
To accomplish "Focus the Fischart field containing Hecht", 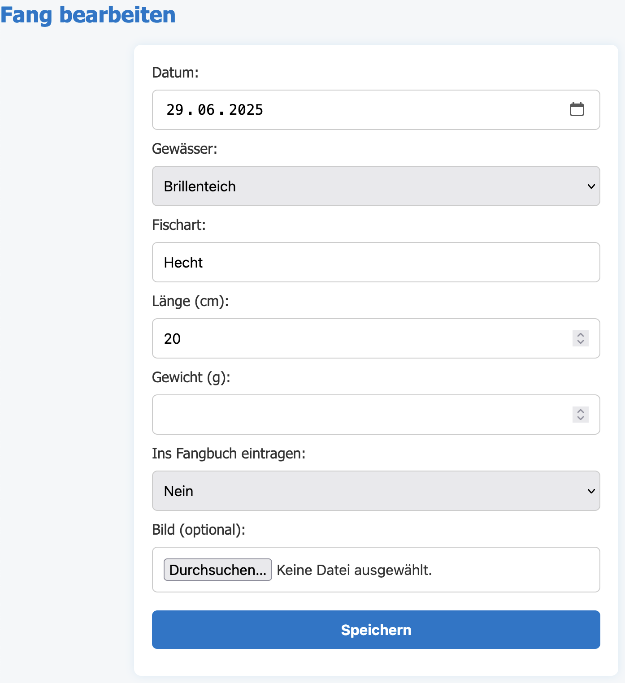I will point(376,262).
